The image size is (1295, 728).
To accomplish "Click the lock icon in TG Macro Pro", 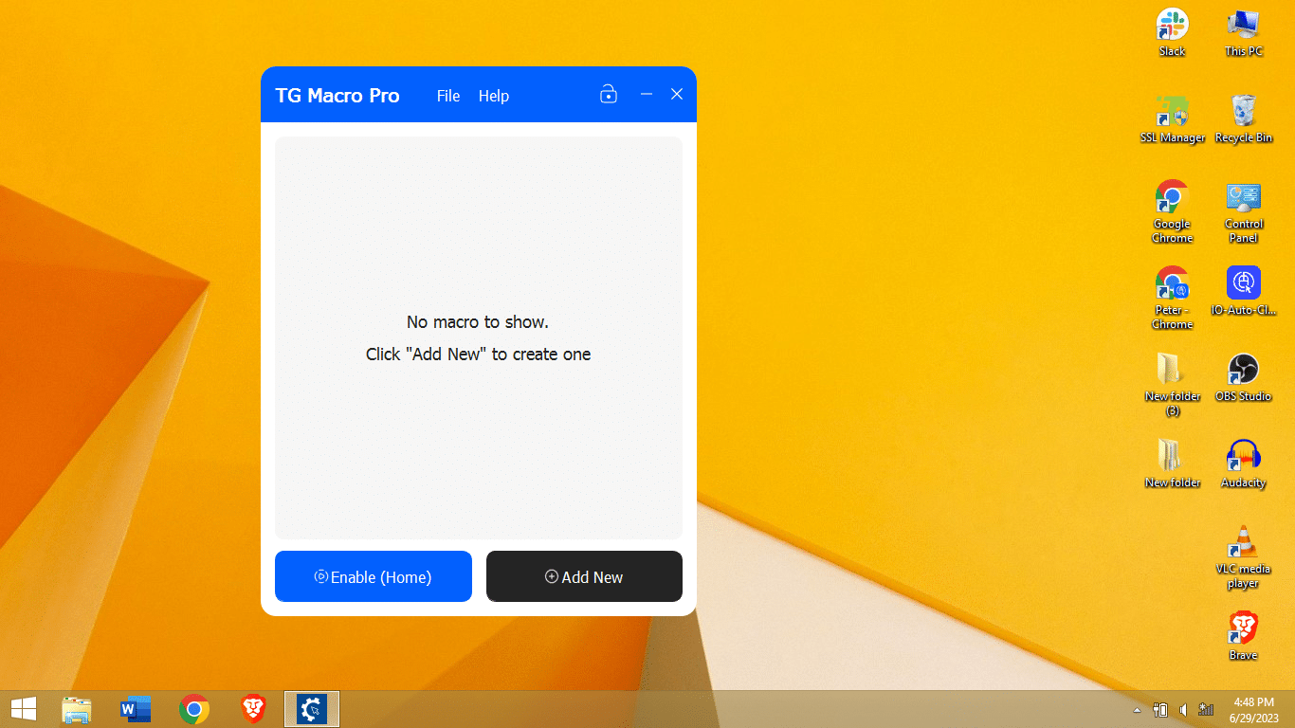I will (609, 94).
